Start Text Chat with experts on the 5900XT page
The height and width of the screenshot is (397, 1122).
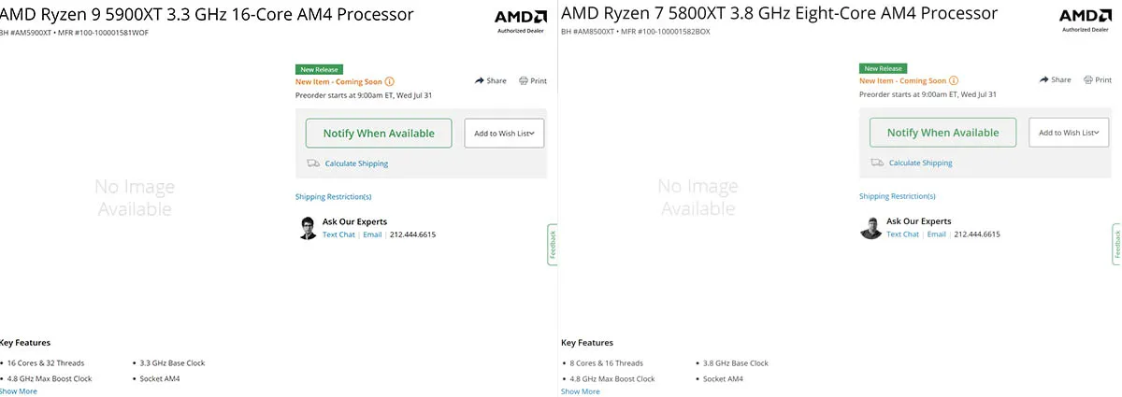coord(338,234)
